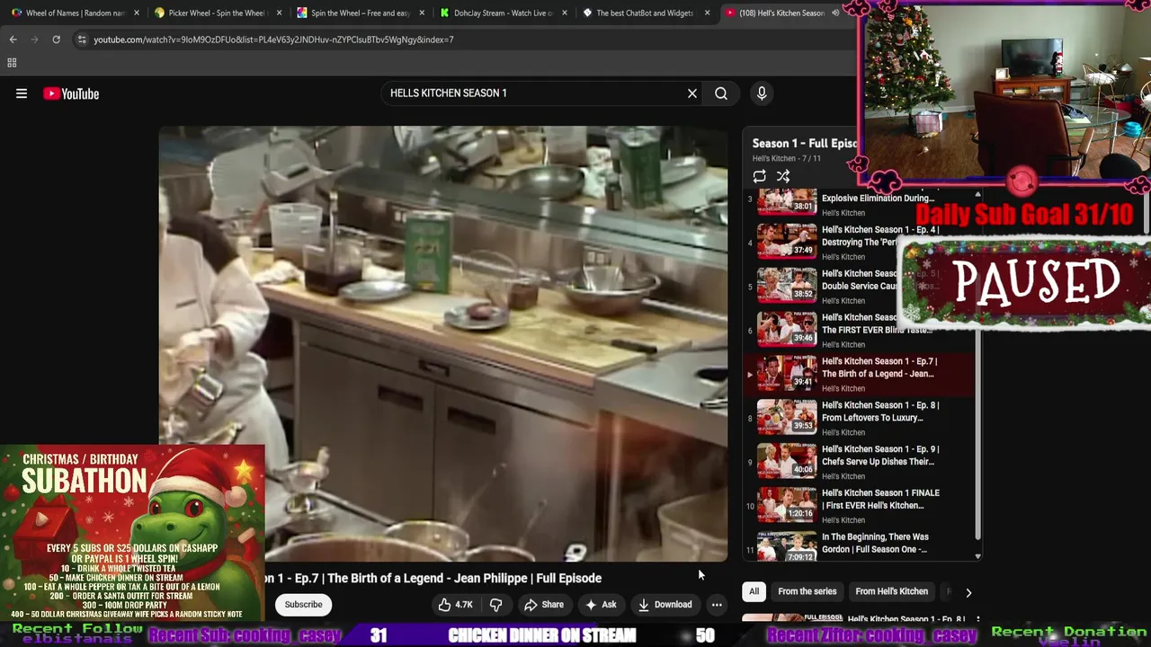Screen dimensions: 1151x647
Task: Click Hell's Kitchen playlist channel link
Action: point(772,159)
